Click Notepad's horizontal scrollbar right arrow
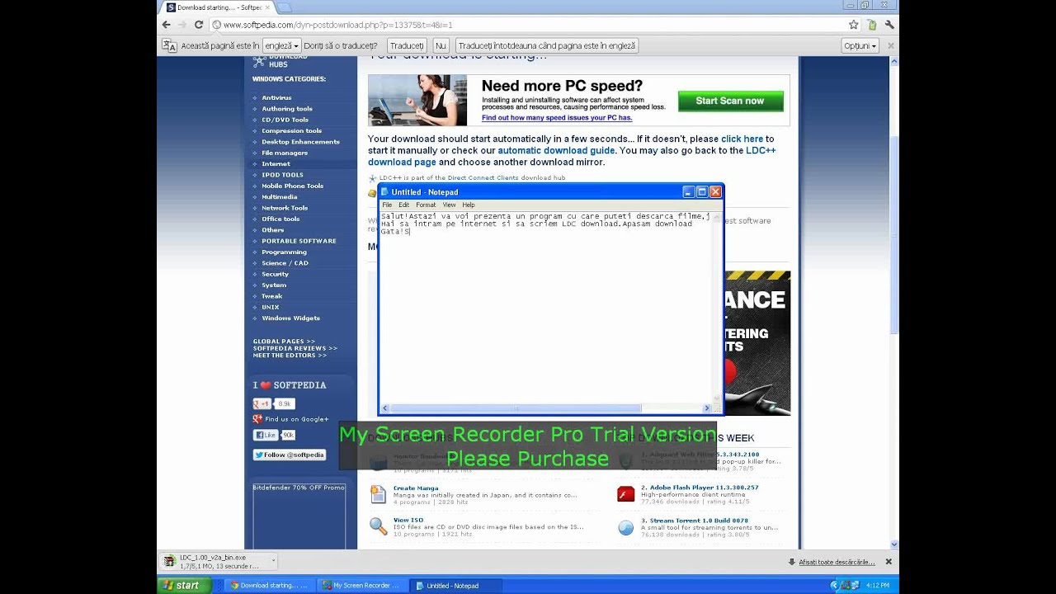The image size is (1056, 594). tap(707, 408)
